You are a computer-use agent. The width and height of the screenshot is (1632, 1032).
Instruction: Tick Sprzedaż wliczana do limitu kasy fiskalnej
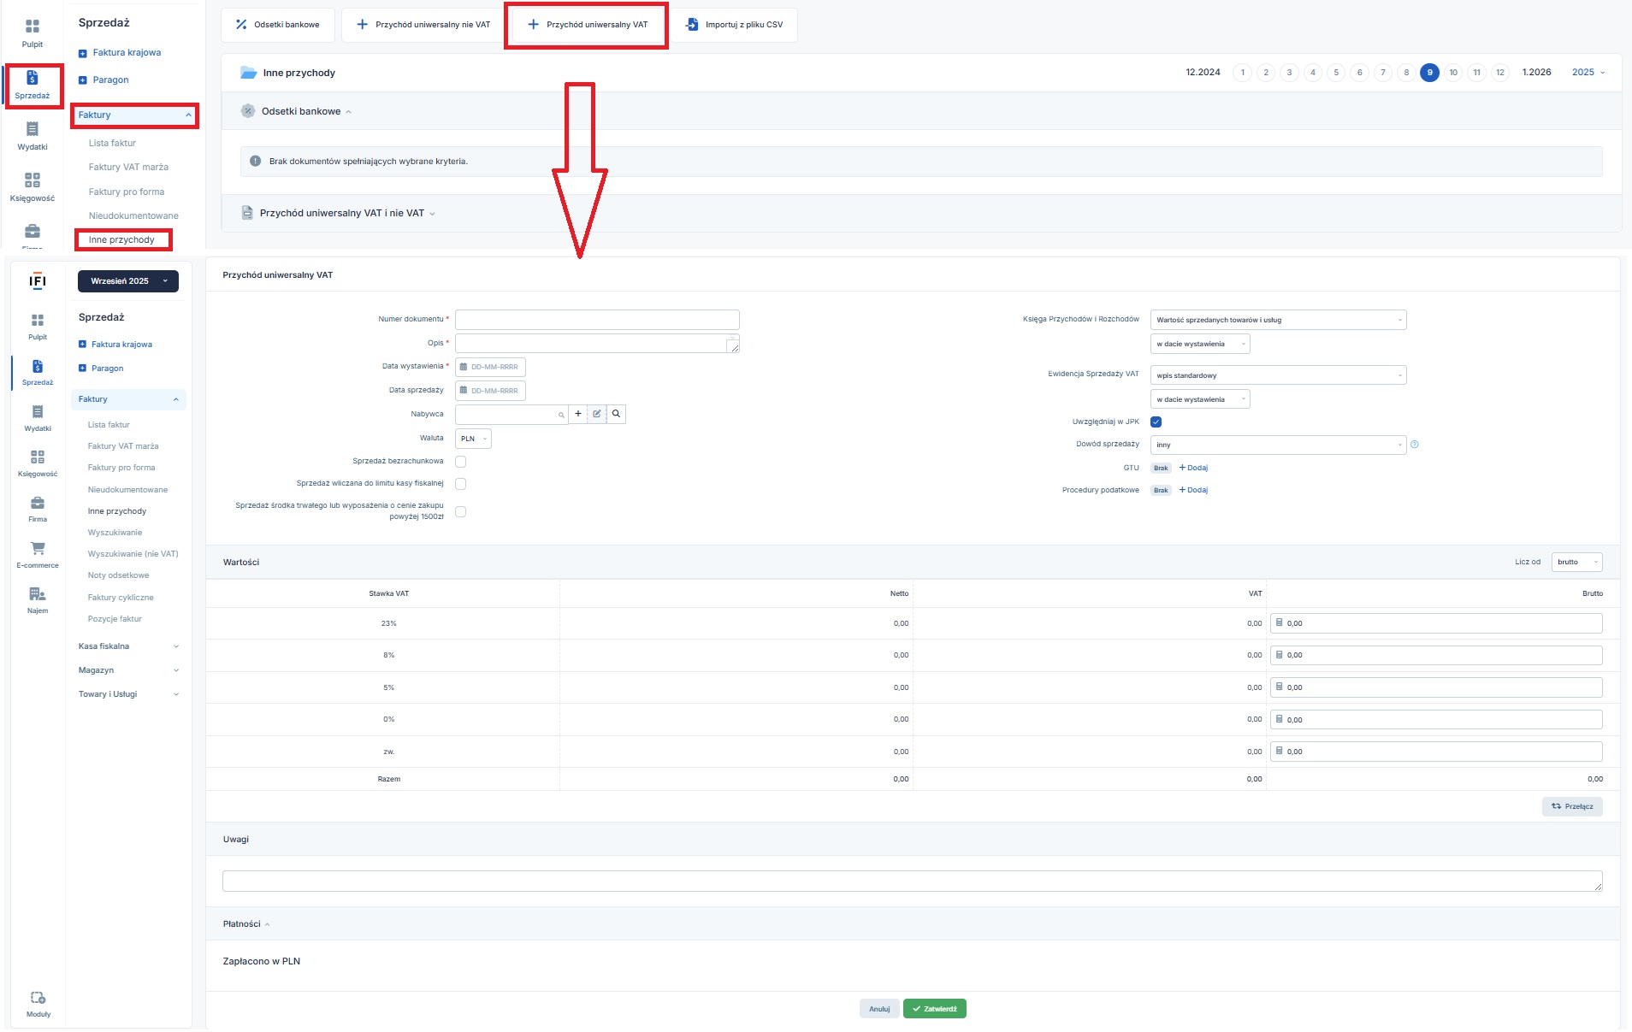point(461,484)
